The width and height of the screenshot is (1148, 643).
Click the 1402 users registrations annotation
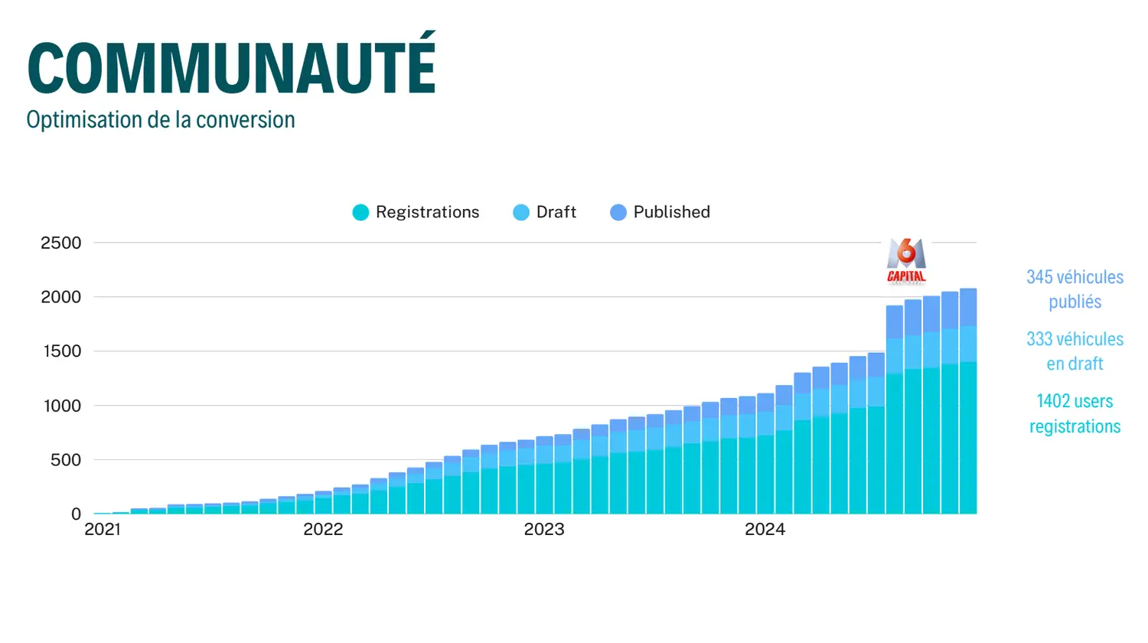[x=1075, y=413]
